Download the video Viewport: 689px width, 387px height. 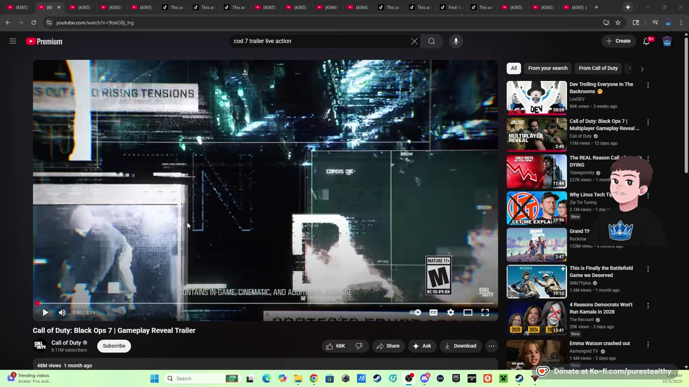(x=460, y=346)
